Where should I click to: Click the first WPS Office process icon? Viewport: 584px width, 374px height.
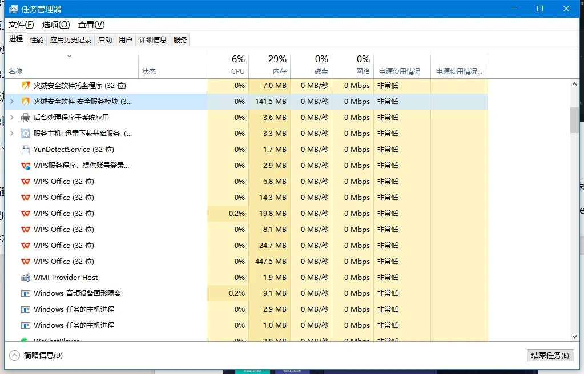[26, 181]
